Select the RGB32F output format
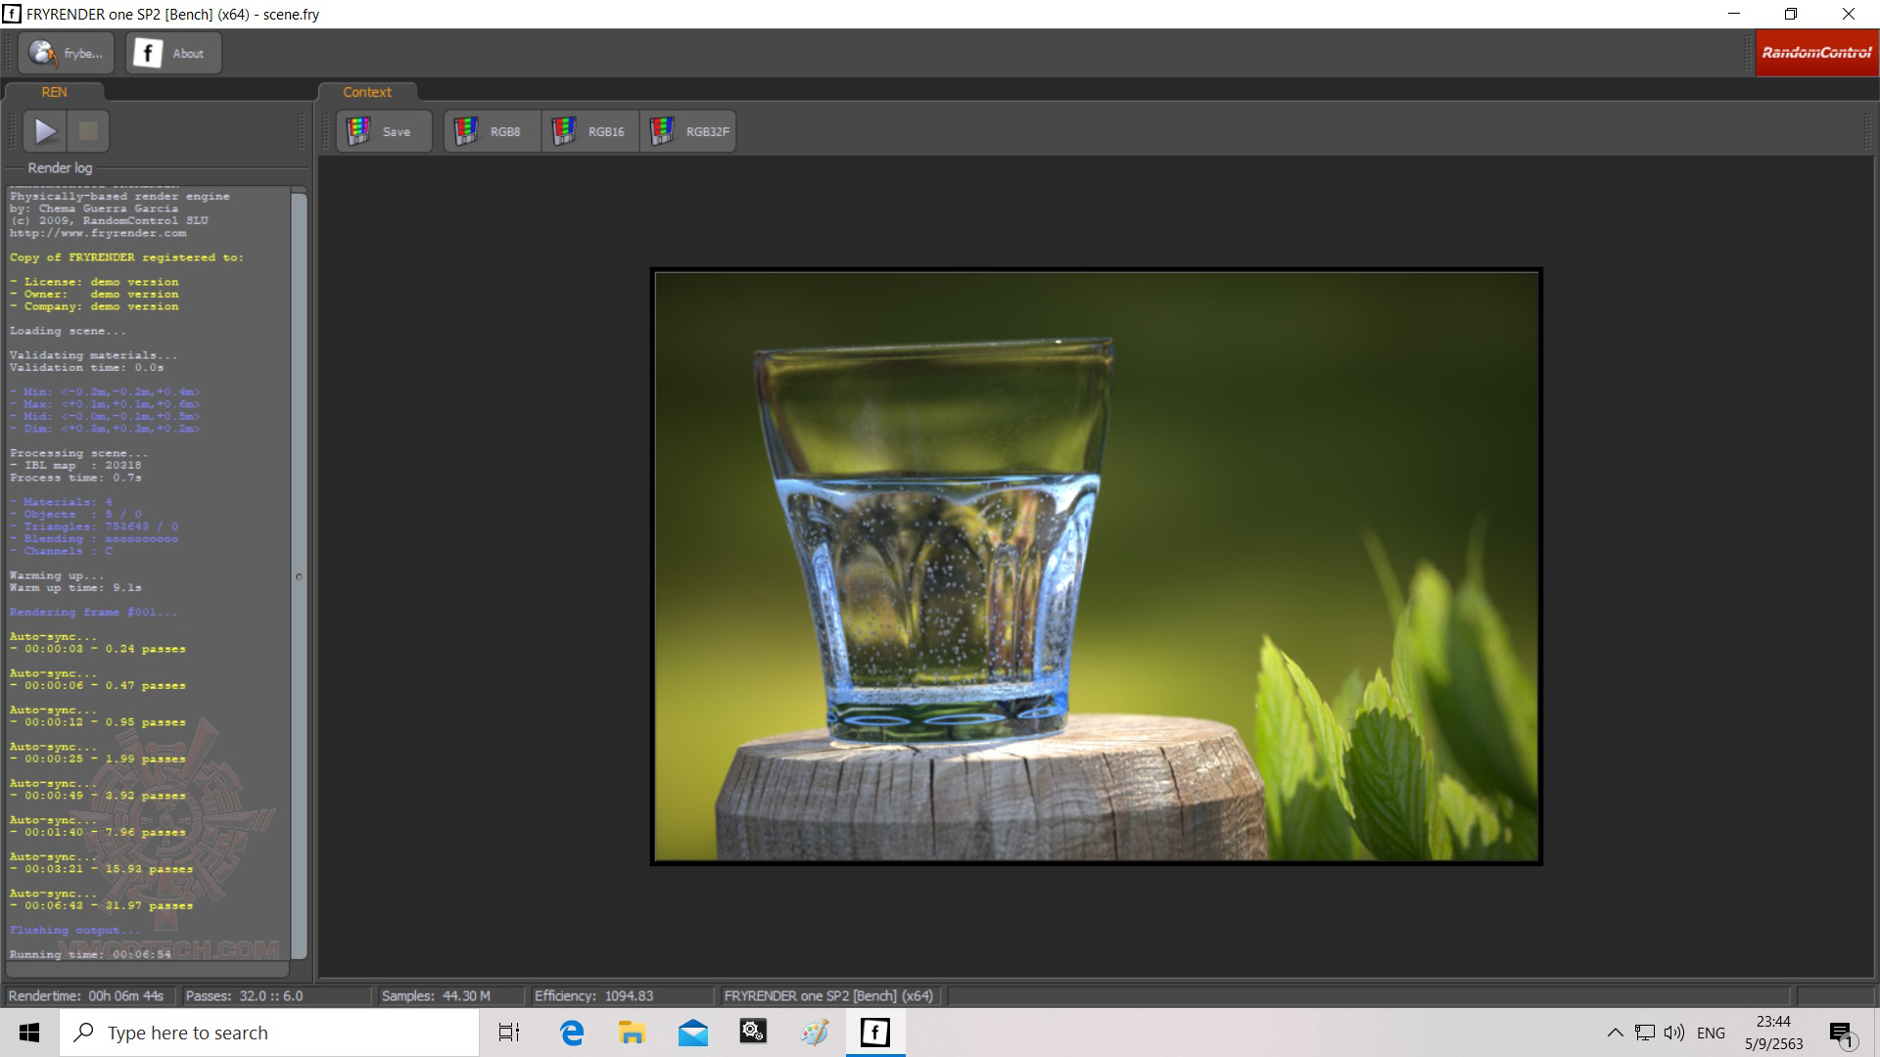 tap(687, 131)
